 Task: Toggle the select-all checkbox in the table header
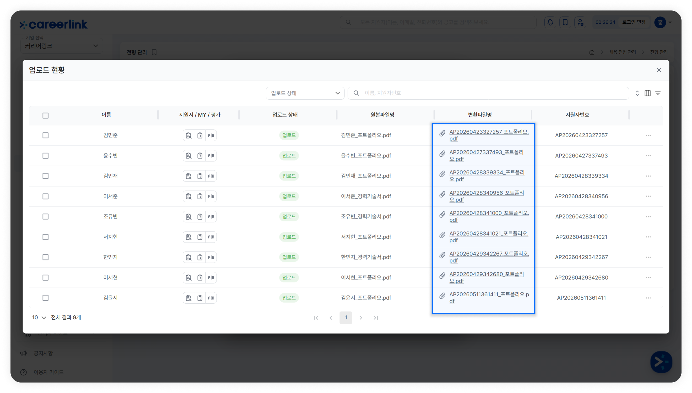point(45,116)
